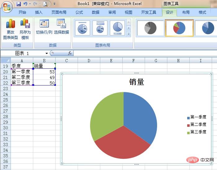Click 另存为模板 save template icon
This screenshot has width=217, height=170.
coord(25,29)
